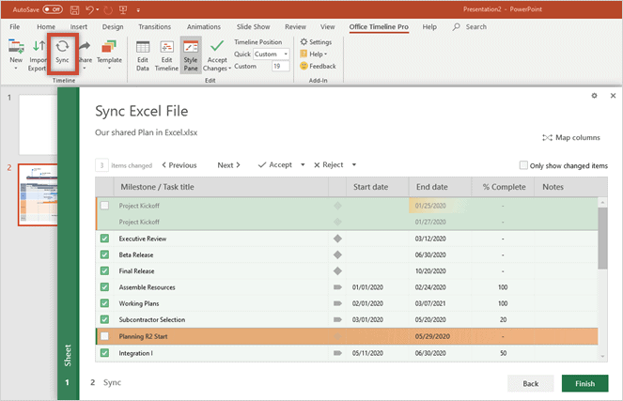Uncheck the Subcontractor Selection checkbox

(x=104, y=319)
